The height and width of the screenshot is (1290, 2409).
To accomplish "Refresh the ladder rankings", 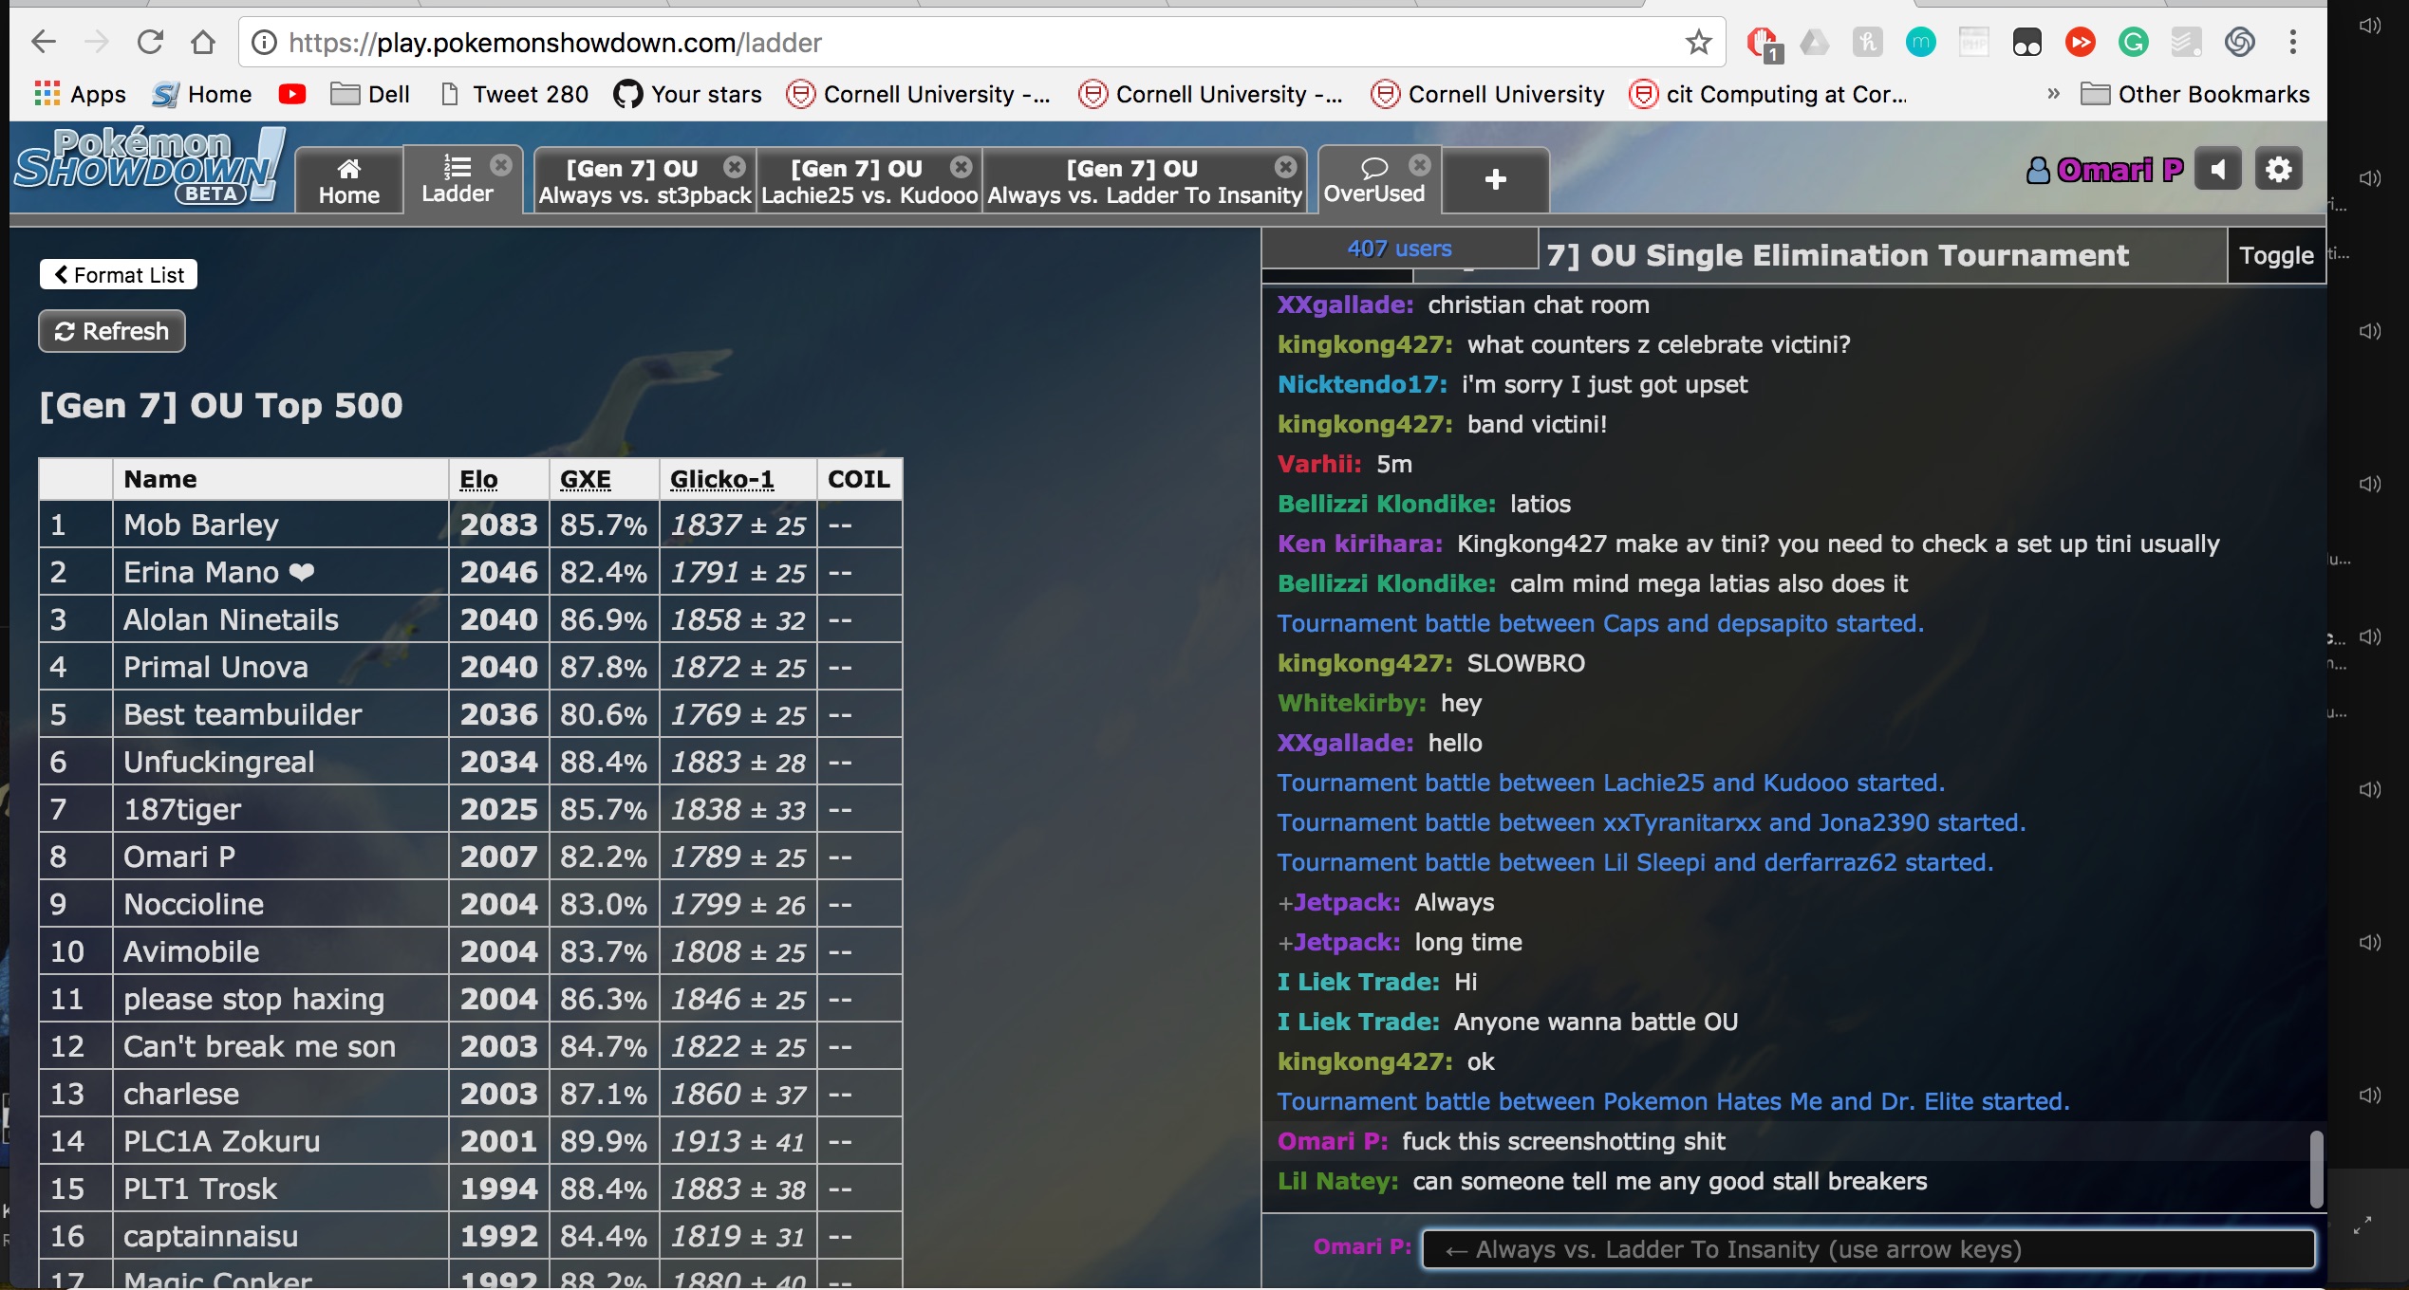I will [112, 331].
